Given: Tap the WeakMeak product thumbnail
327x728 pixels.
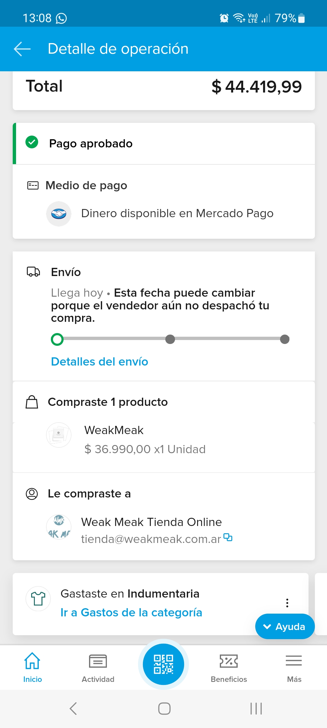Looking at the screenshot, I should coord(59,435).
